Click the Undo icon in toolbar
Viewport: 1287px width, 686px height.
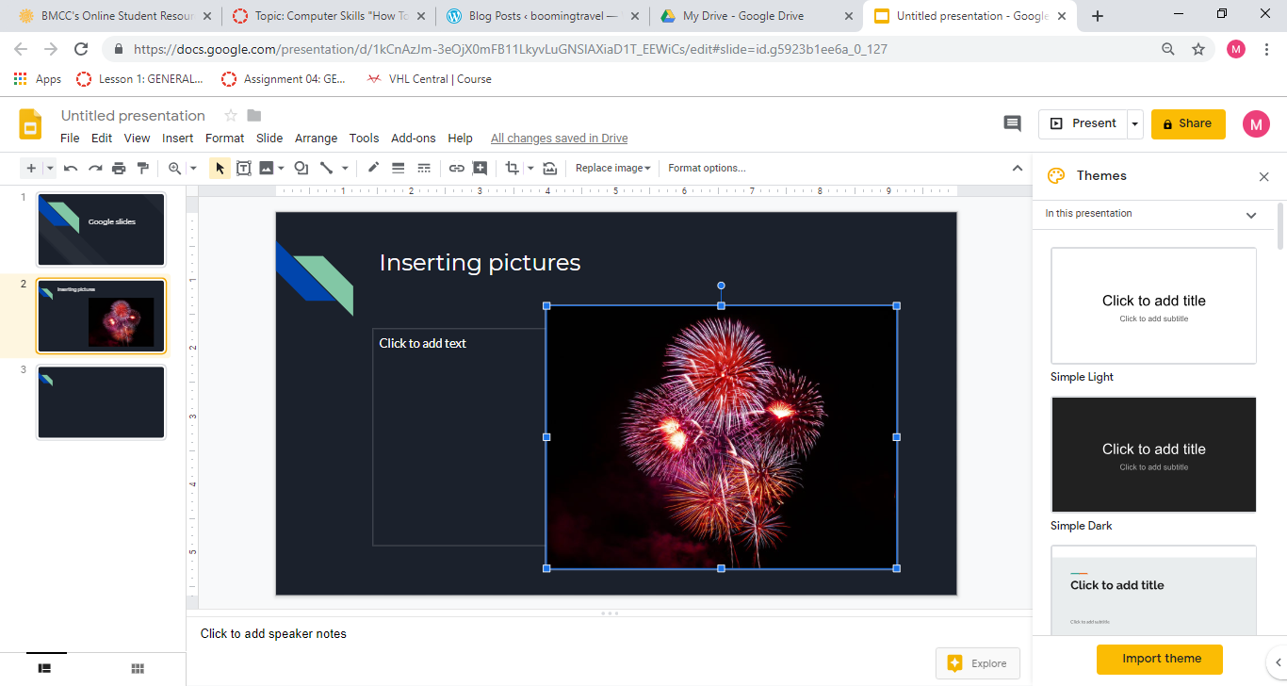(71, 169)
